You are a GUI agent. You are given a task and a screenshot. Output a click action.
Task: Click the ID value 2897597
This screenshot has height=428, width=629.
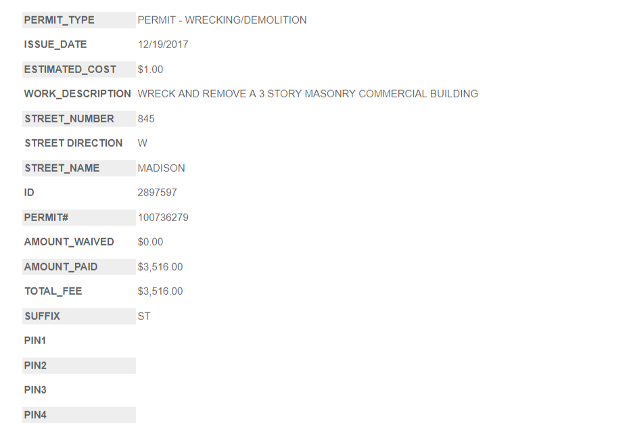click(157, 193)
